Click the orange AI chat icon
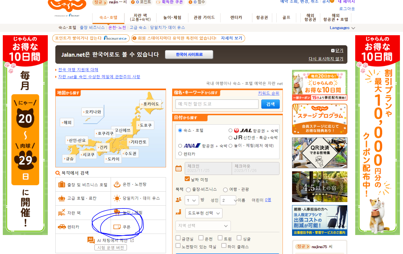 (x=91, y=240)
